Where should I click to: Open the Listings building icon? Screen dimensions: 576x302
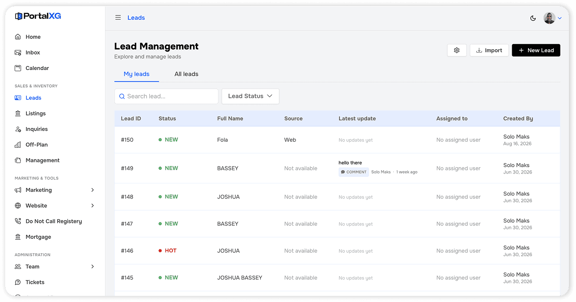tap(18, 113)
